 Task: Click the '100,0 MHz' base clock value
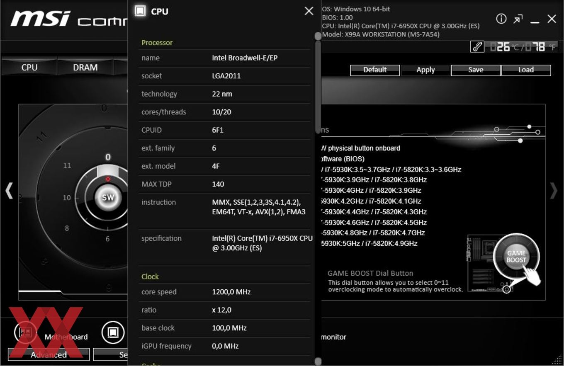coord(229,328)
